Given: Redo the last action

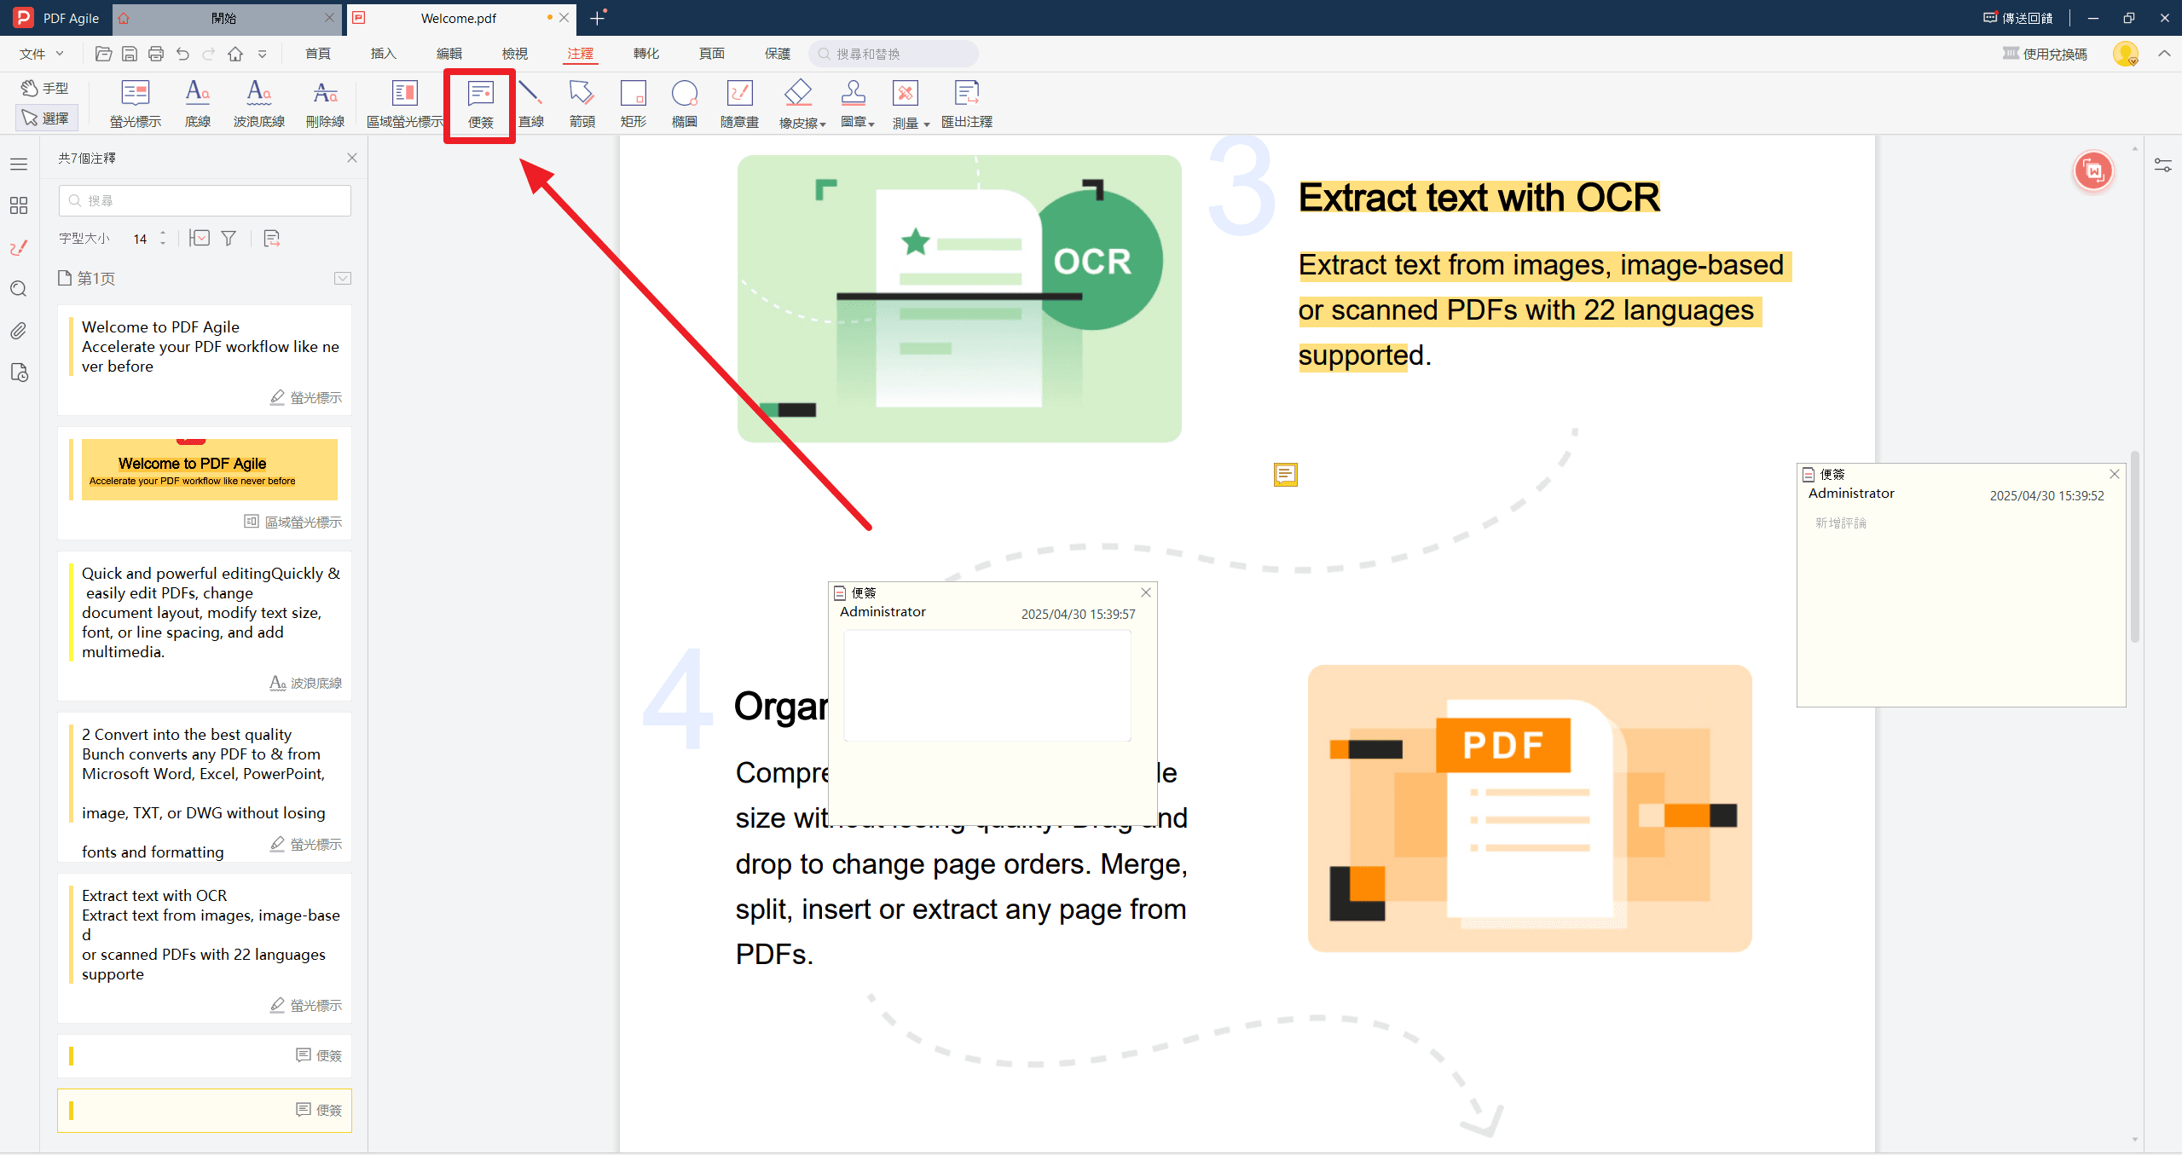Looking at the screenshot, I should tap(209, 54).
